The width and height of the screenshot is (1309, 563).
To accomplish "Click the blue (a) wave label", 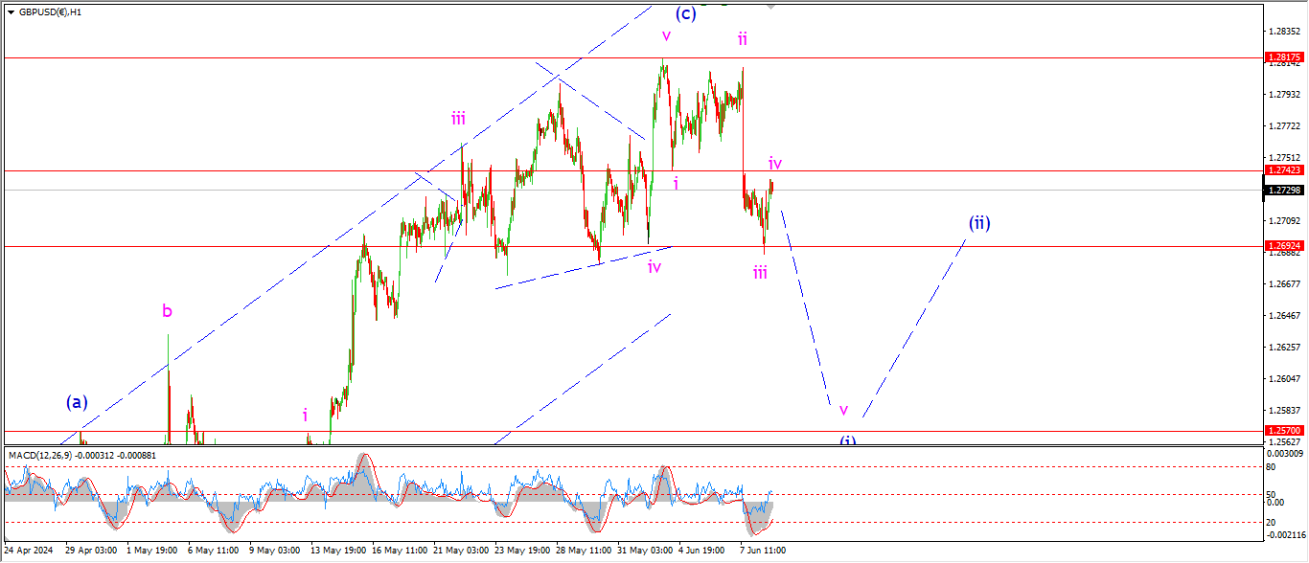I will (x=78, y=402).
